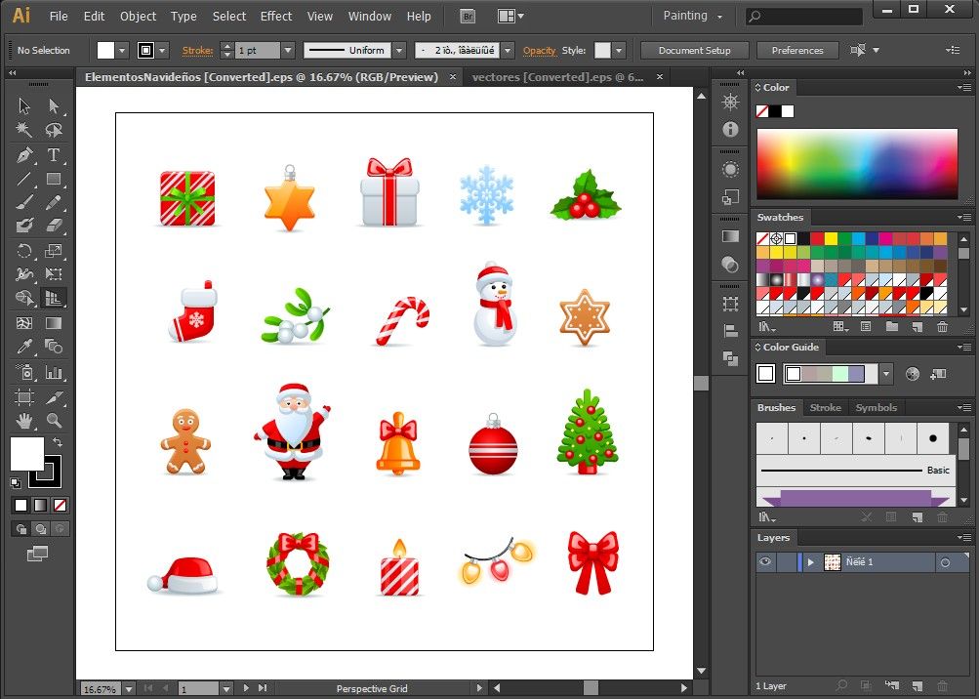Open the stroke weight dropdown
Image resolution: width=979 pixels, height=699 pixels.
tap(288, 51)
